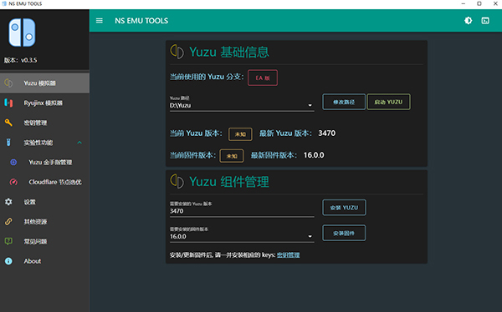Click the 当前使用的 Yuzu 分支 label

pyautogui.click(x=207, y=77)
